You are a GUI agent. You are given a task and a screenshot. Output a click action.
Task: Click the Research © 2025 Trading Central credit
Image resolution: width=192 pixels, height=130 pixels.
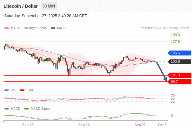tap(165, 28)
